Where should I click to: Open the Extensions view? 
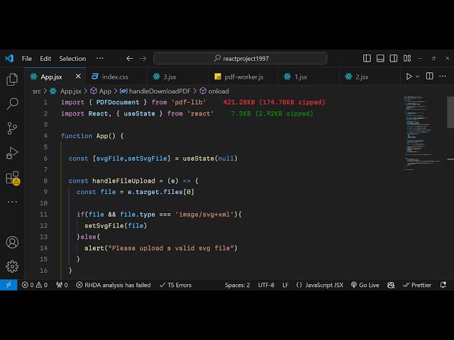coord(12,178)
